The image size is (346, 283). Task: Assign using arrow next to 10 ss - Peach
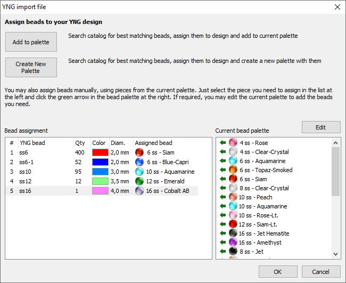click(x=223, y=197)
